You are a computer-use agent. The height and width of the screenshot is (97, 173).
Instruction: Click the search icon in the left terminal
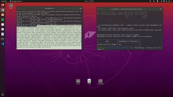[65, 8]
